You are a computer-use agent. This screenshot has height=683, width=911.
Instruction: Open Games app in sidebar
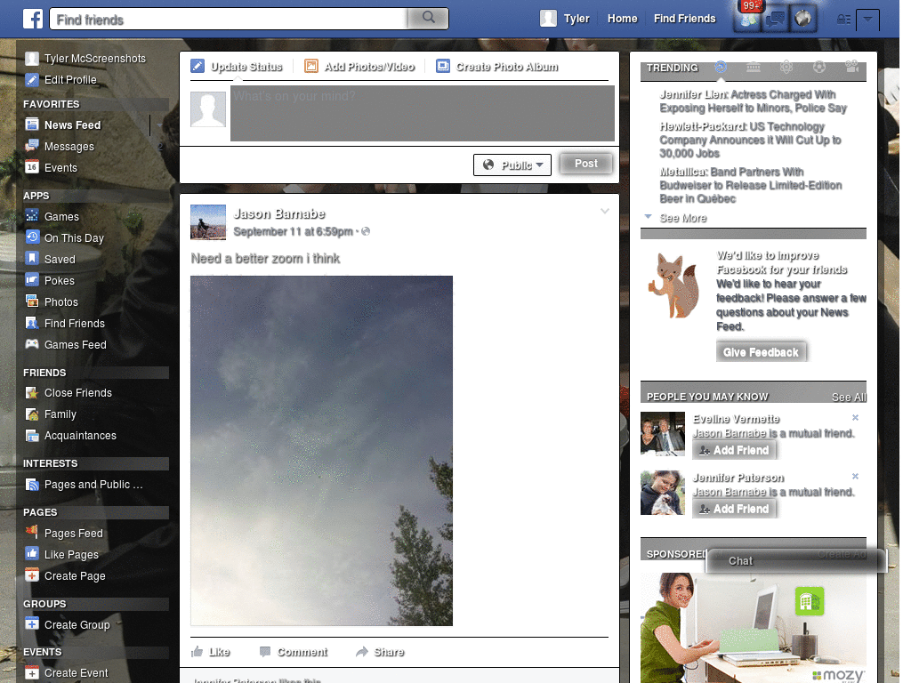pos(52,217)
